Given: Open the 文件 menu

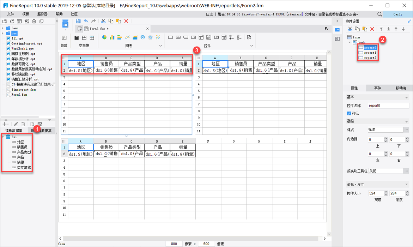Looking at the screenshot, I should [x=11, y=14].
